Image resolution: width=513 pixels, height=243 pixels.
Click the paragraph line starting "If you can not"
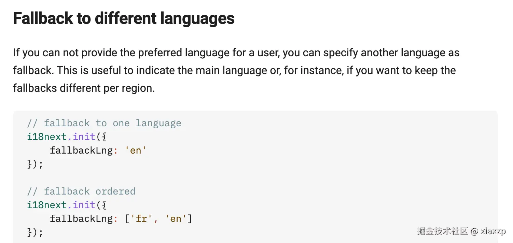coord(236,53)
